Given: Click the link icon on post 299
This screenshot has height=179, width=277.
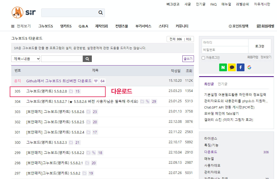Looking at the screenshot, I should (x=94, y=152).
